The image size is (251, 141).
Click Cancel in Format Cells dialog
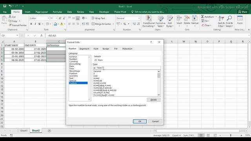(155, 121)
